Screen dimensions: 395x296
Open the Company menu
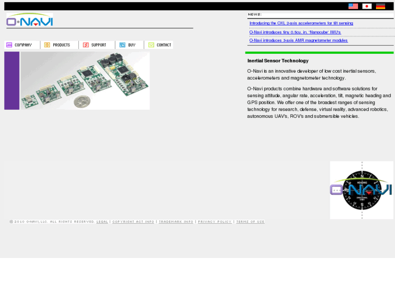coord(22,45)
